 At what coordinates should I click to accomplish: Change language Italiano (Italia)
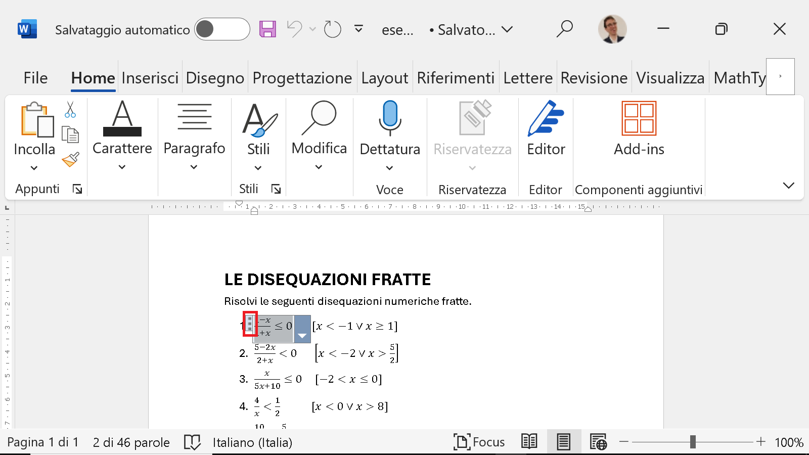[x=252, y=442]
